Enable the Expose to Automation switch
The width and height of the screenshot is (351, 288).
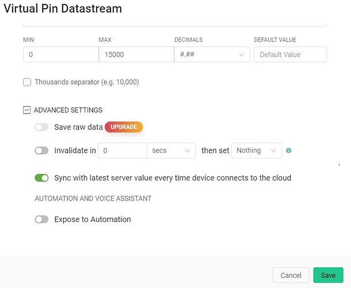click(41, 219)
